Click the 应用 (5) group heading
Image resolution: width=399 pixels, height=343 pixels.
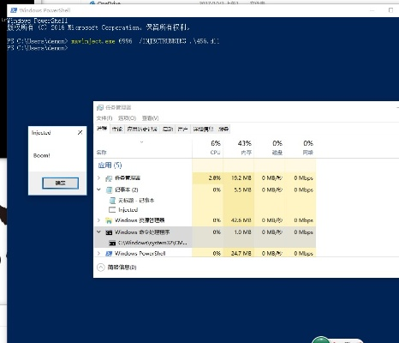point(110,165)
